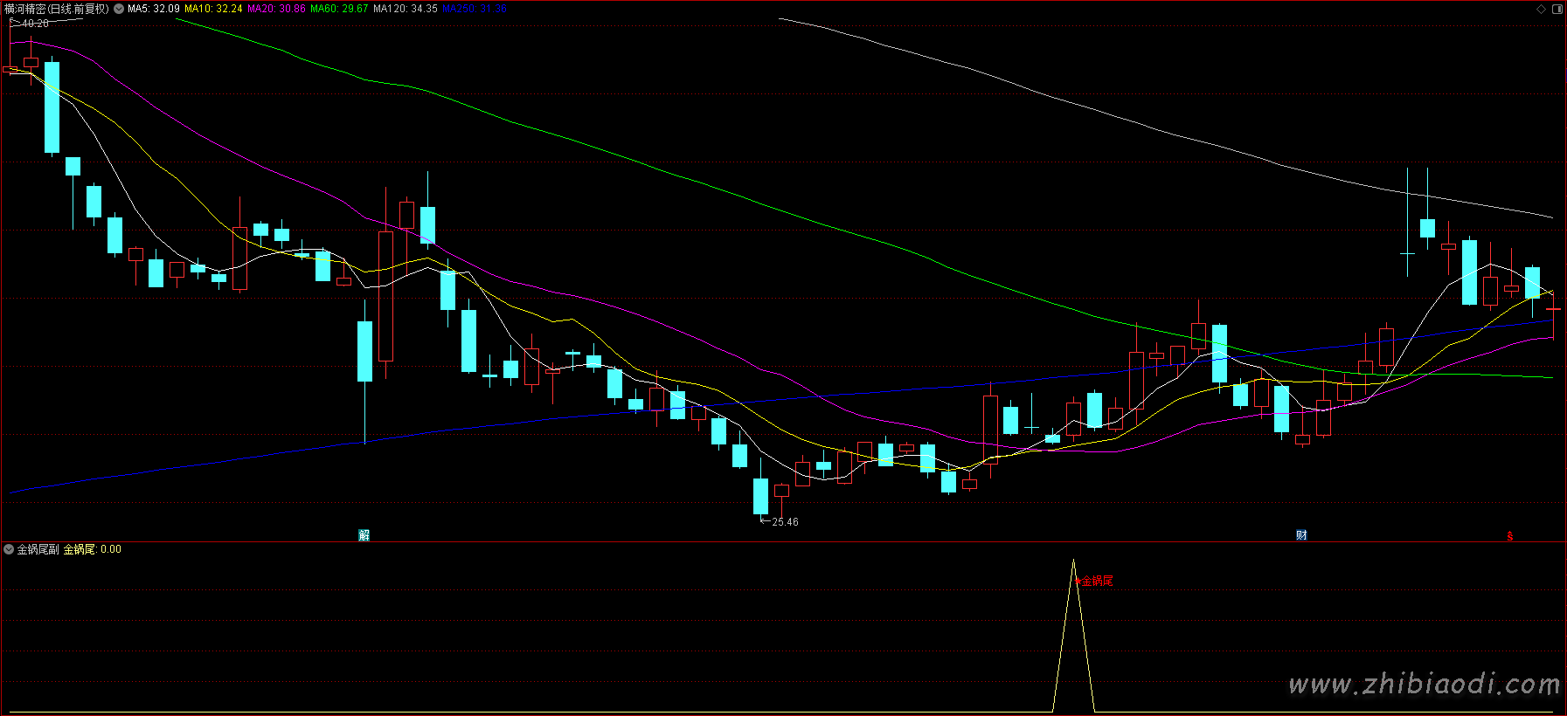
Task: Open the main chart indicator dropdown arrow
Action: click(x=119, y=9)
